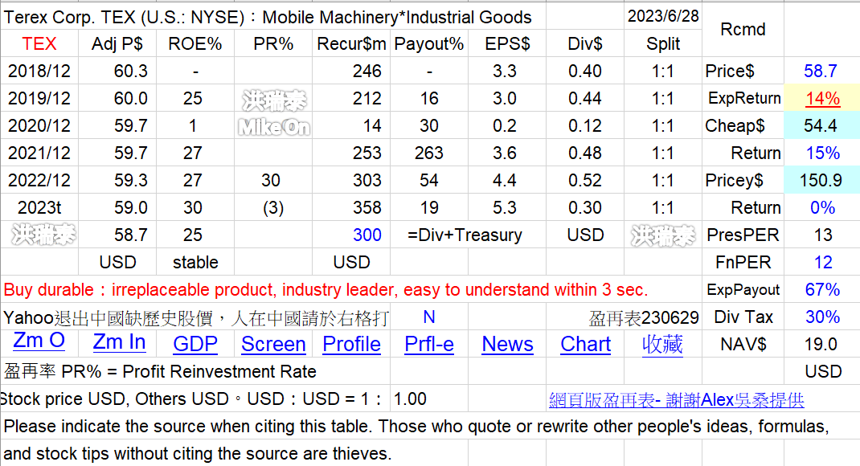860x466 pixels.
Task: Select the Pricey$ value 150.9
Action: click(822, 180)
